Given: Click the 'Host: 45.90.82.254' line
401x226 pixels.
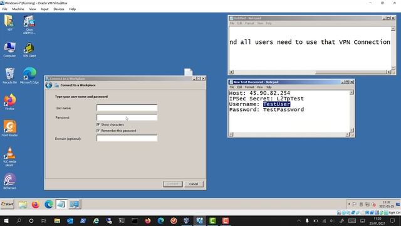Looking at the screenshot, I should (259, 93).
